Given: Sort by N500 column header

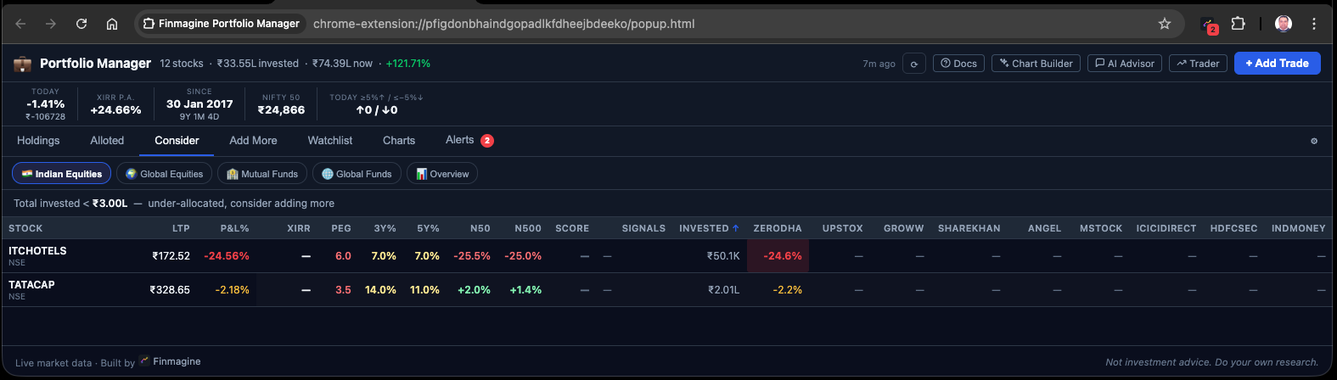Looking at the screenshot, I should tap(528, 228).
